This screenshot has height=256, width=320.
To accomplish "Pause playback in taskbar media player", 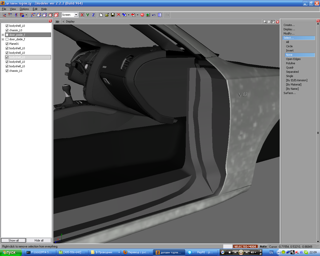I will (x=241, y=252).
